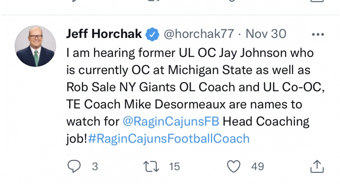
Task: Click the cut-off share icon of the tweet above
Action: [317, 1]
